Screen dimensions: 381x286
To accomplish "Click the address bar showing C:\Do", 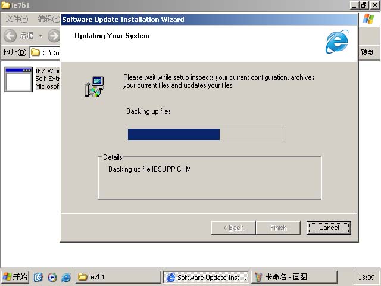I will click(x=45, y=52).
